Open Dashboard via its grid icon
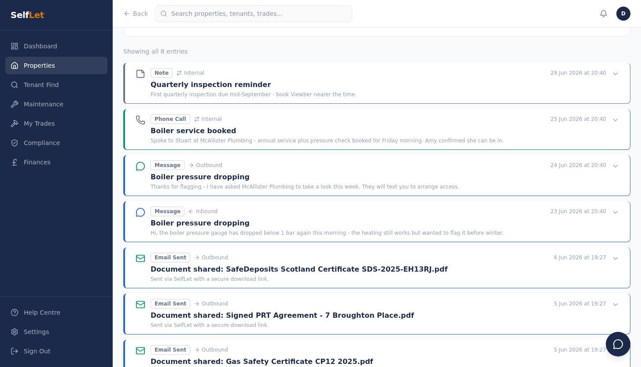Image resolution: width=641 pixels, height=367 pixels. click(x=15, y=46)
